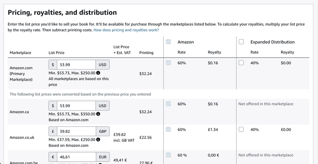Click the € currency symbol in Amazon.com.be row
This screenshot has width=318, height=164.
(x=53, y=157)
